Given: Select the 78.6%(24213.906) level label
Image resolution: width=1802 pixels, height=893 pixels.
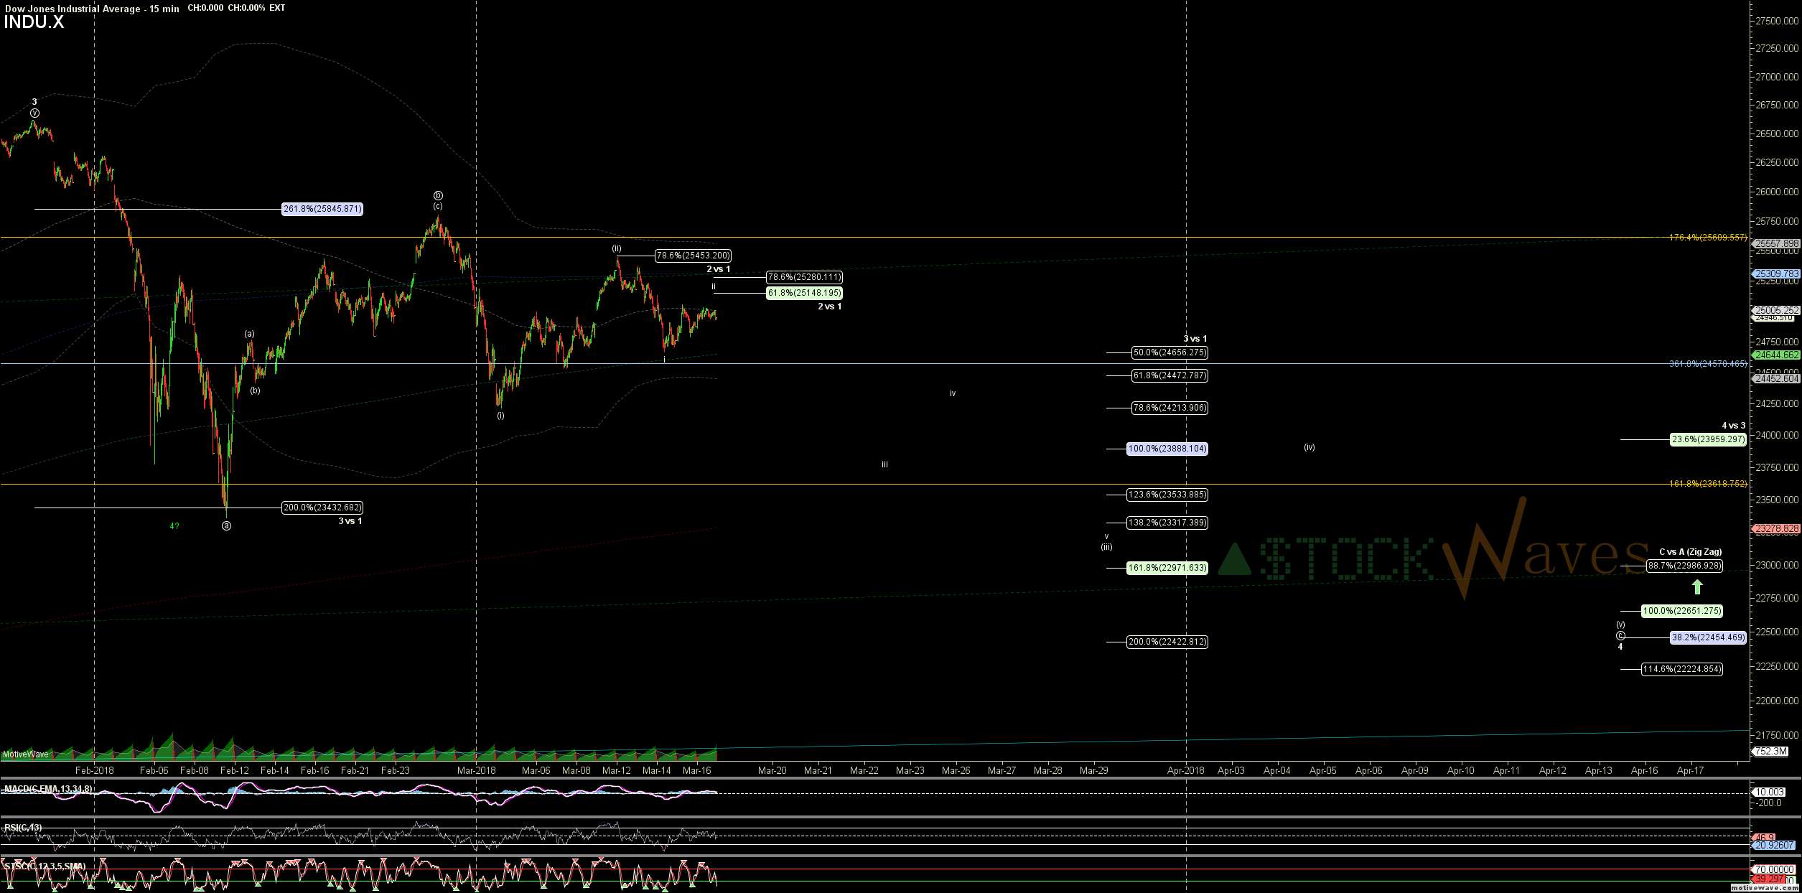Looking at the screenshot, I should click(1170, 408).
